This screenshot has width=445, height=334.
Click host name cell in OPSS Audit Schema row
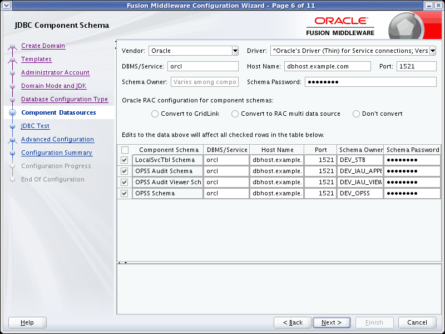coord(276,171)
